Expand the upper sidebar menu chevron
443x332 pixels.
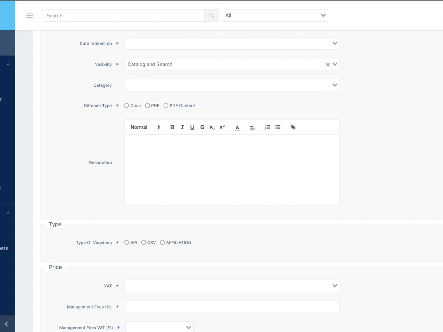[x=8, y=64]
